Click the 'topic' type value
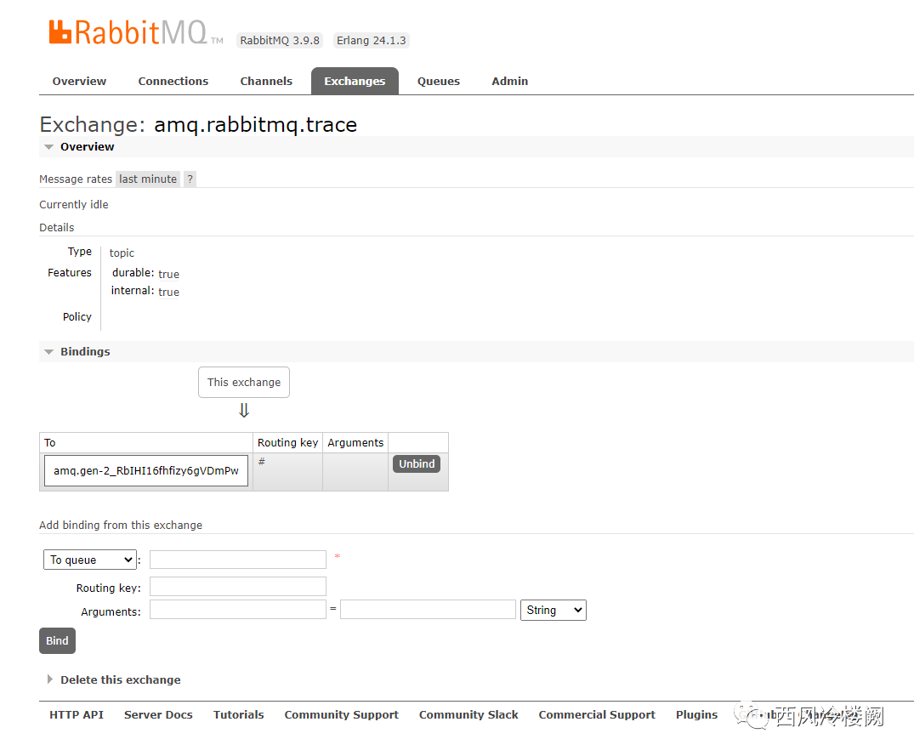 tap(122, 253)
